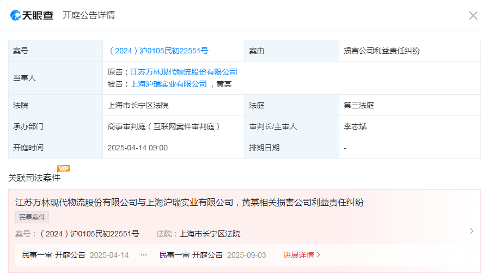Click the VIP badge icon

coord(64,168)
